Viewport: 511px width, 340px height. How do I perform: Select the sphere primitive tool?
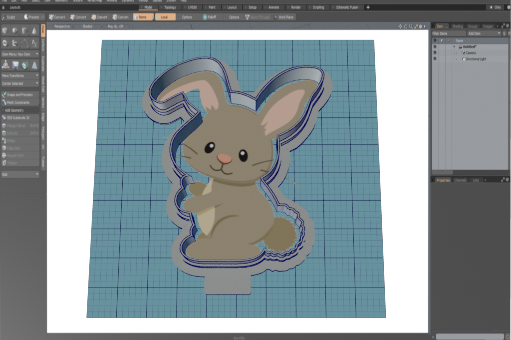[15, 31]
